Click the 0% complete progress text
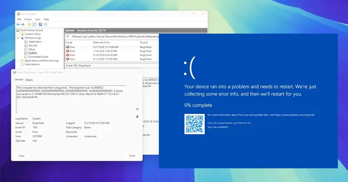Image resolution: width=348 pixels, height=182 pixels. [198, 105]
